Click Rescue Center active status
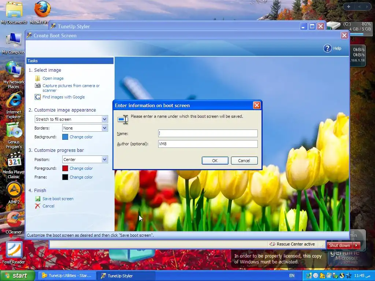 pos(296,244)
